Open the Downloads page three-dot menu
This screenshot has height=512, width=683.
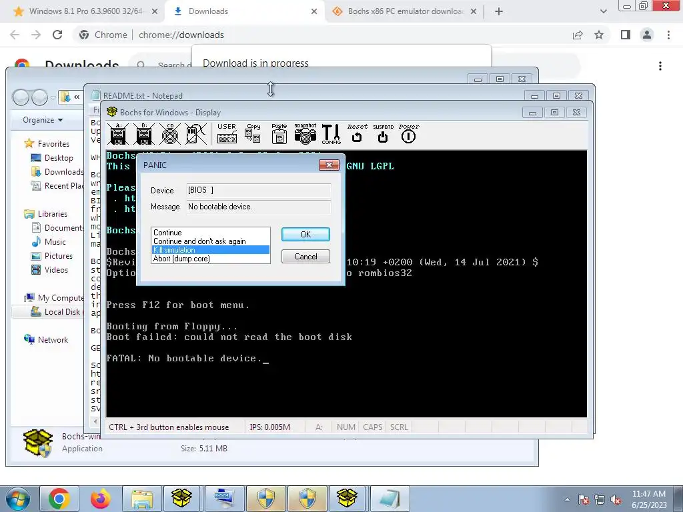660,66
